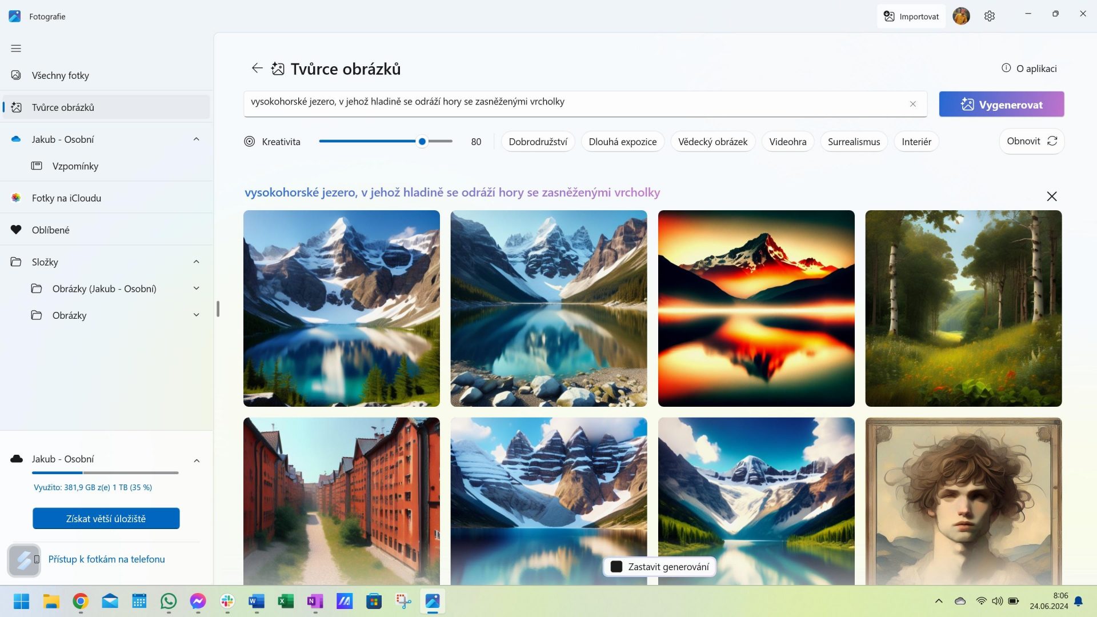
Task: Click the Kreativita slider handle
Action: coord(422,142)
